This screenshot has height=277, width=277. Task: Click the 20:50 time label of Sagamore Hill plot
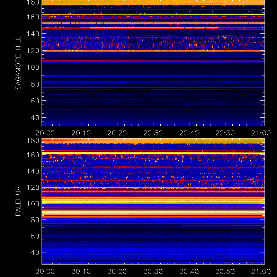pyautogui.click(x=225, y=133)
